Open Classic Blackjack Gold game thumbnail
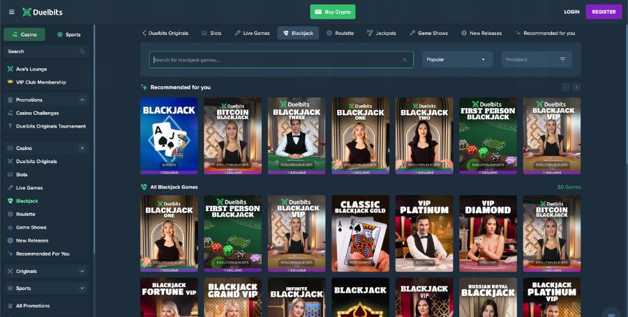 tap(360, 233)
